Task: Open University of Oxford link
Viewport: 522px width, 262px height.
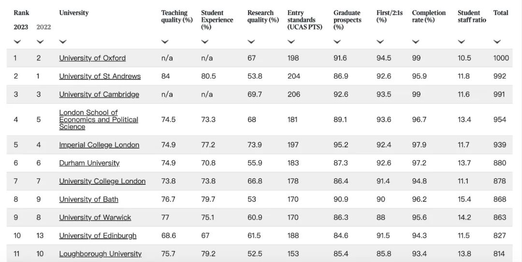Action: tap(92, 58)
